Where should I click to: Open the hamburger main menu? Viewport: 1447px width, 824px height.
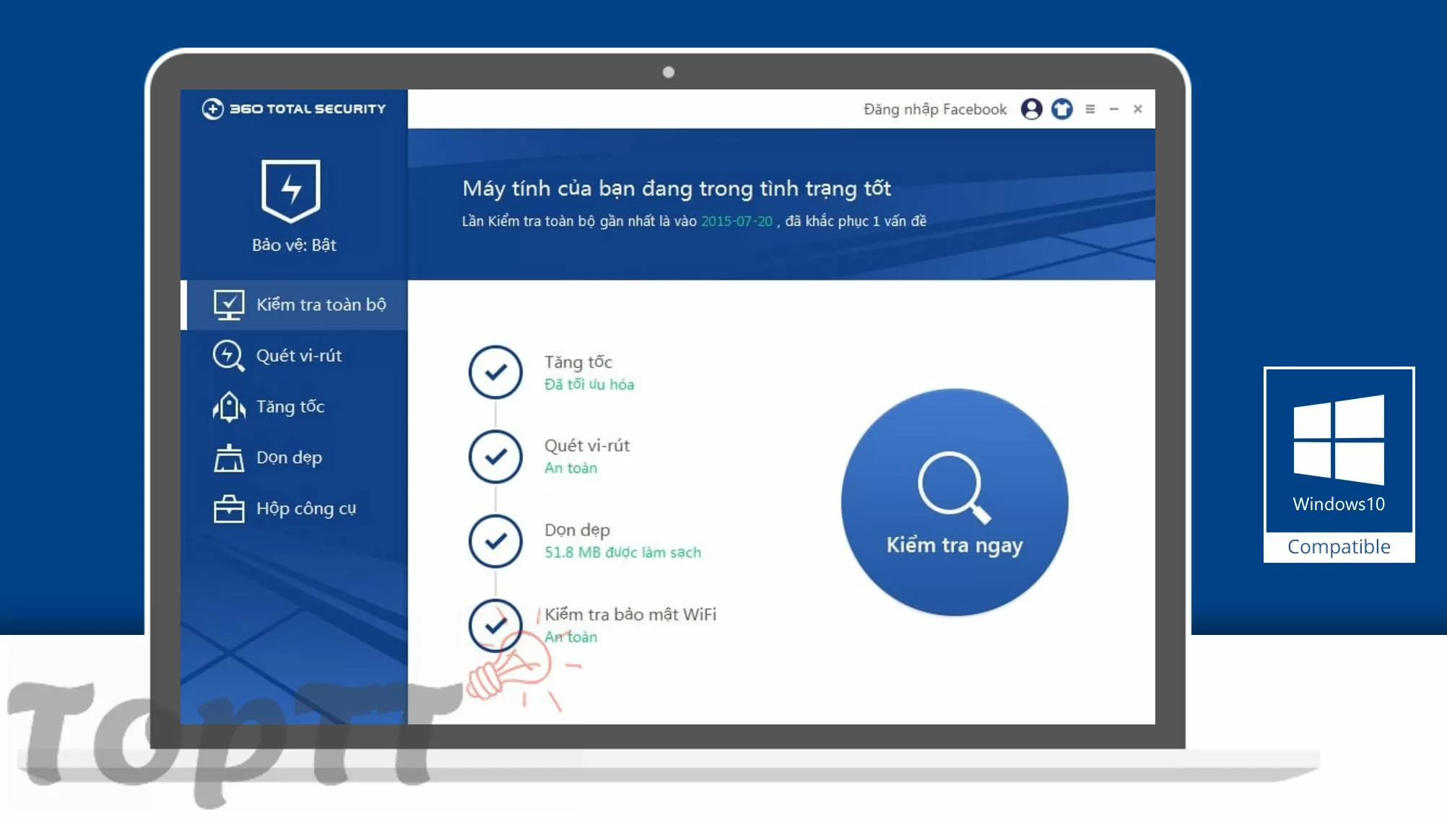[x=1090, y=109]
